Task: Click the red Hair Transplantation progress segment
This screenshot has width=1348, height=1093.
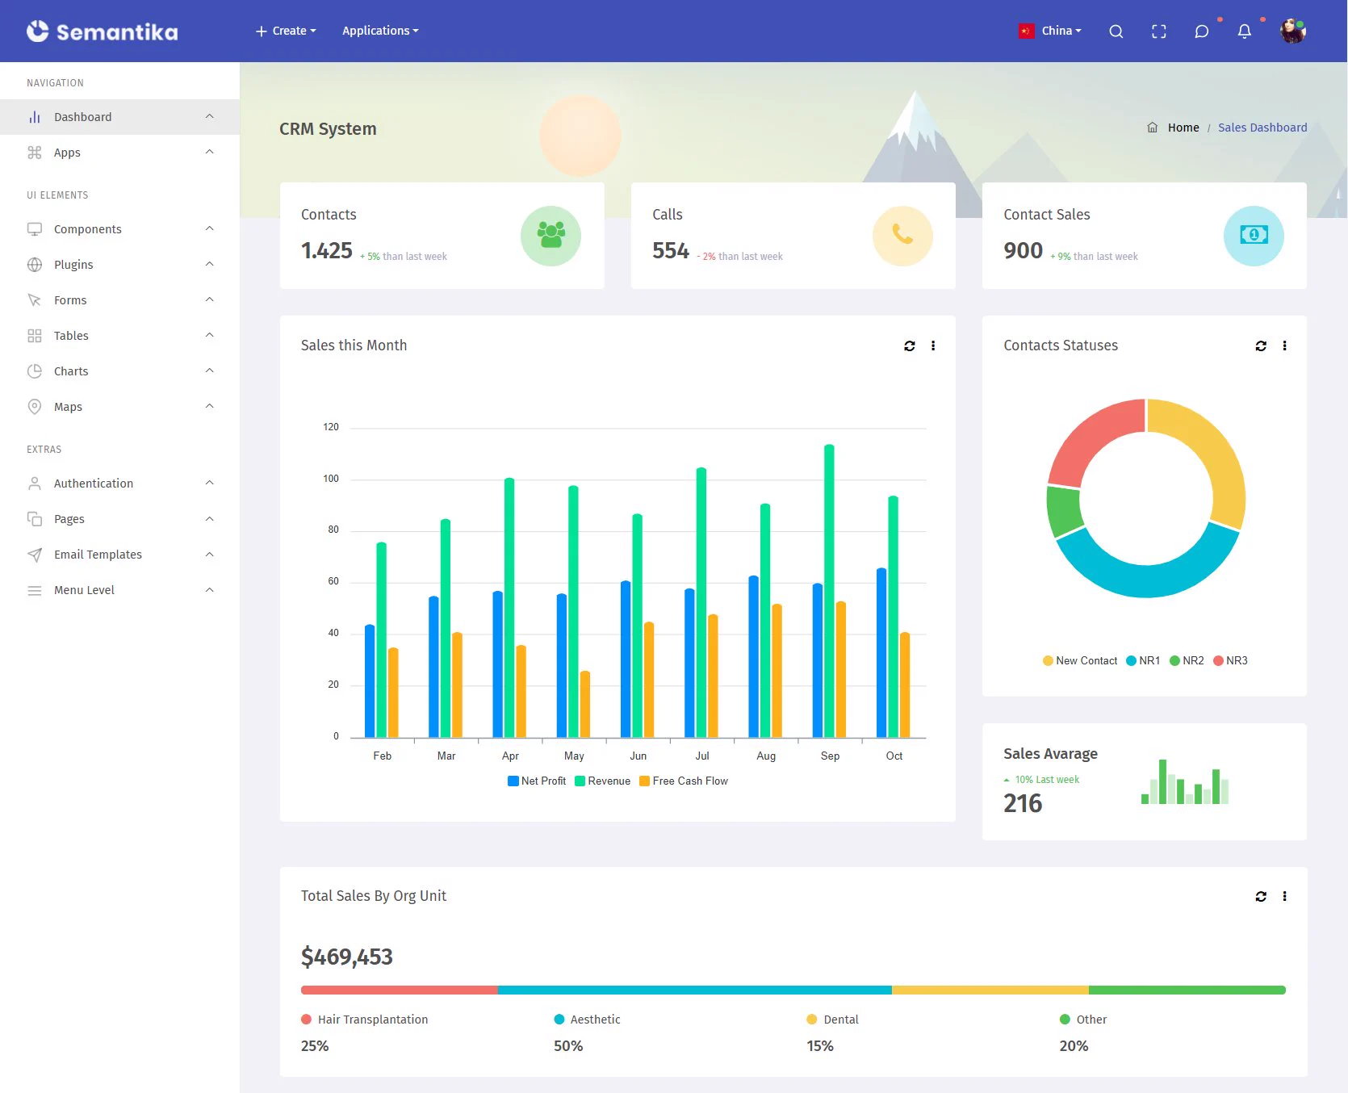Action: coord(400,990)
